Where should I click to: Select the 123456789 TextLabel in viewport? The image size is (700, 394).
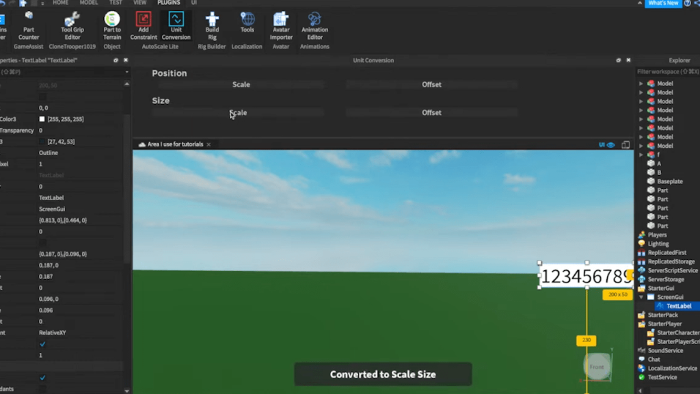[x=586, y=276]
